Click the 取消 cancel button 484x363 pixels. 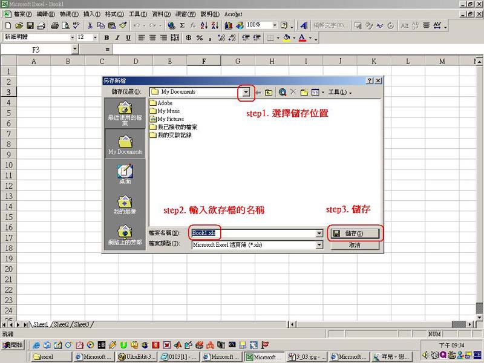click(355, 245)
